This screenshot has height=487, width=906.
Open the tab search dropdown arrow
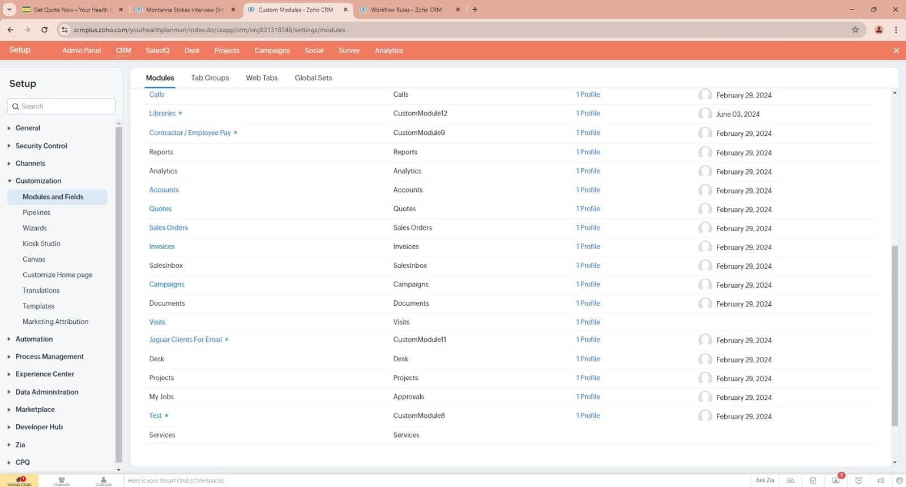click(x=9, y=10)
